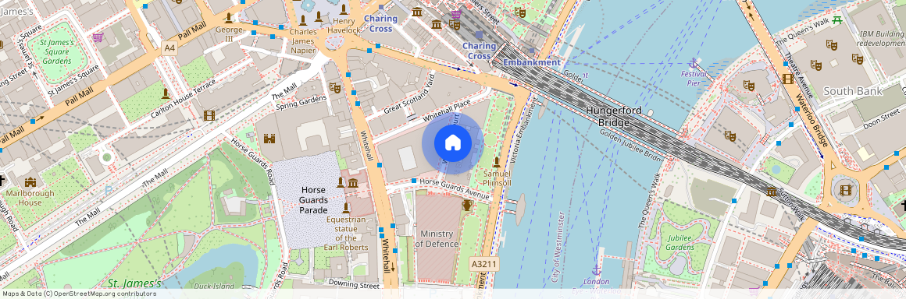This screenshot has height=299, width=906.
Task: Select the Horse Guards Parade label
Action: [x=313, y=199]
